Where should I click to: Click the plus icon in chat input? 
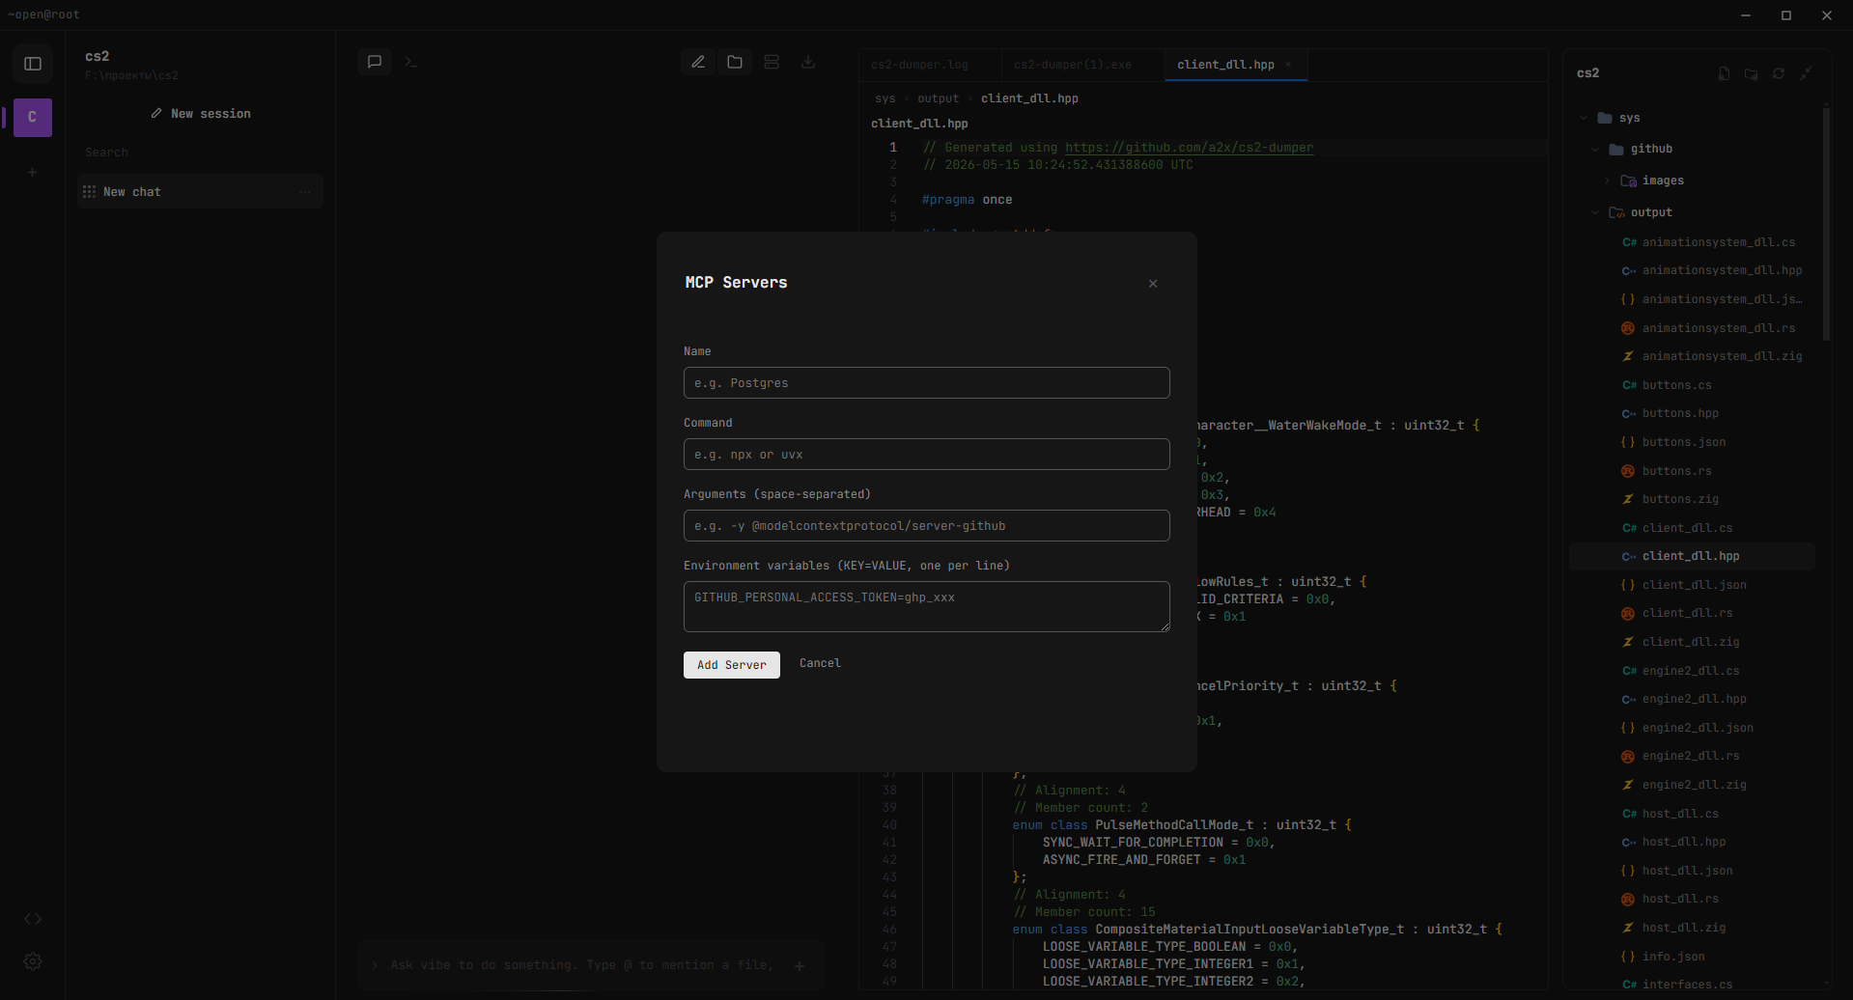tap(800, 965)
